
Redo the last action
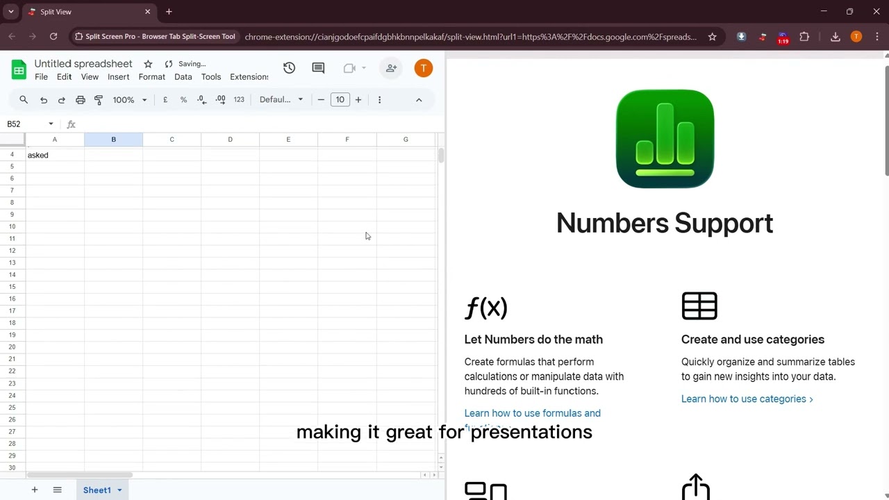click(x=61, y=100)
